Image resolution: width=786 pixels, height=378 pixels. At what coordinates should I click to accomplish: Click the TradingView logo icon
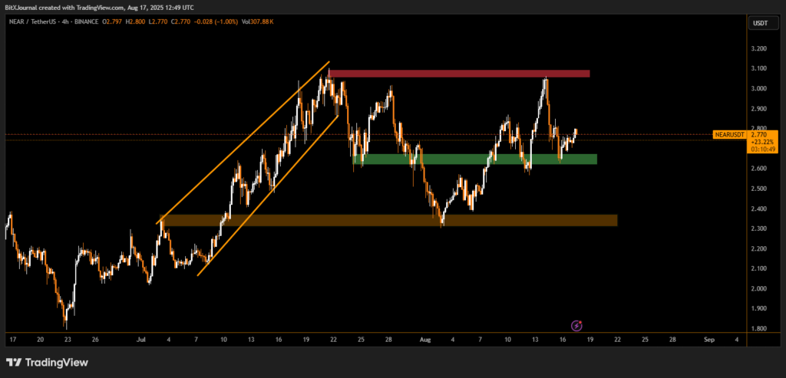click(15, 362)
